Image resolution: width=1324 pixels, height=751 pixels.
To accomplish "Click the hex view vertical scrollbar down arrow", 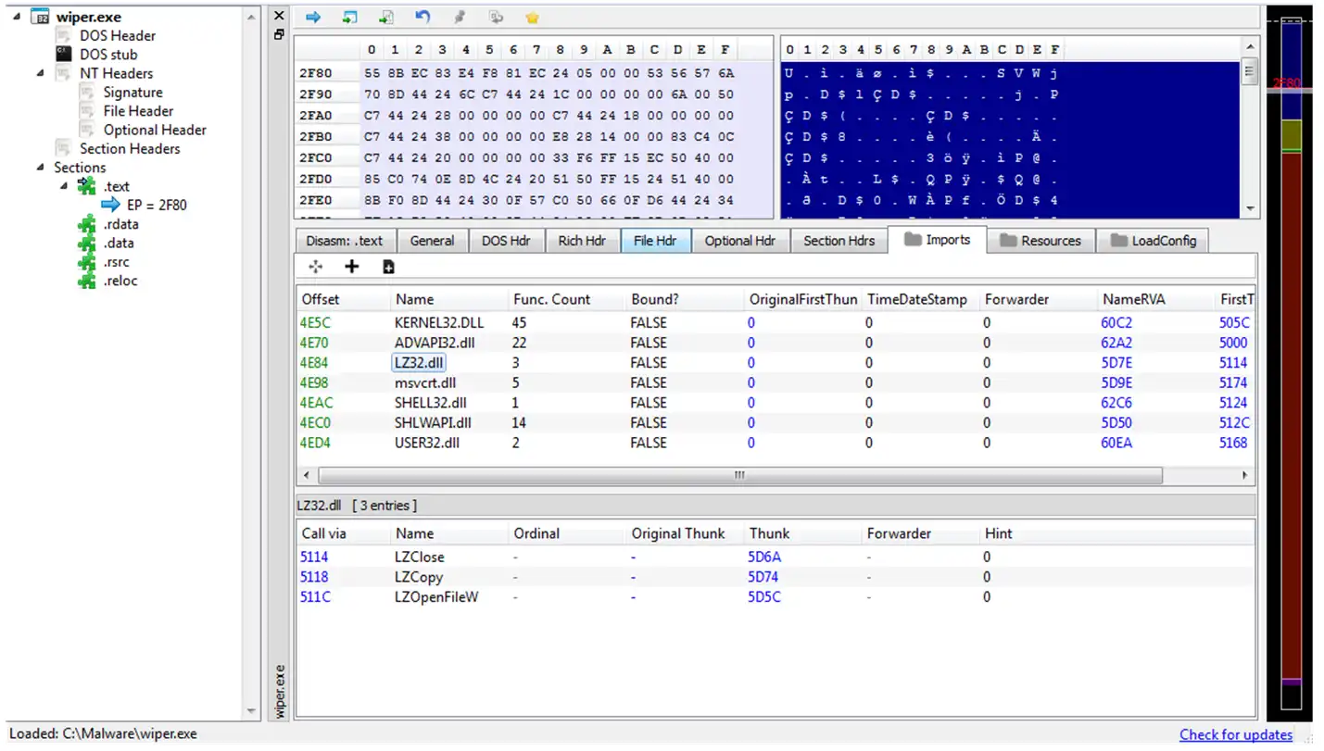I will coord(1250,209).
